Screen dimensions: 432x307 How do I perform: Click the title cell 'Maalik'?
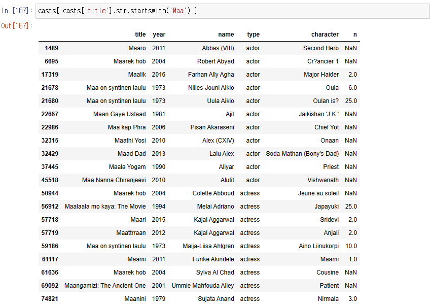137,75
